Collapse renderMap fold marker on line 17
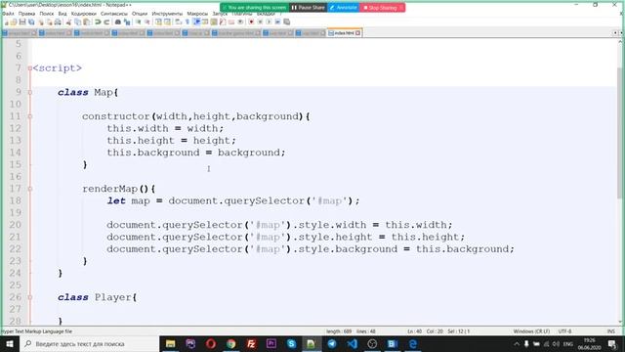 pos(30,189)
